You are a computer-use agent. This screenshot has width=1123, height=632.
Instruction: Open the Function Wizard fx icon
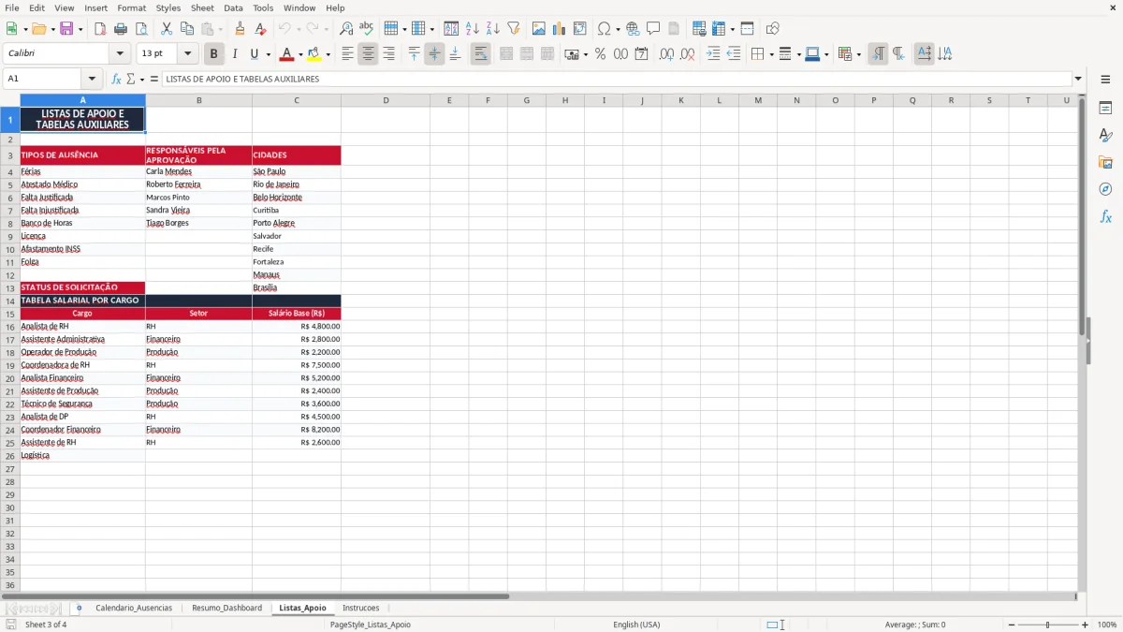116,79
